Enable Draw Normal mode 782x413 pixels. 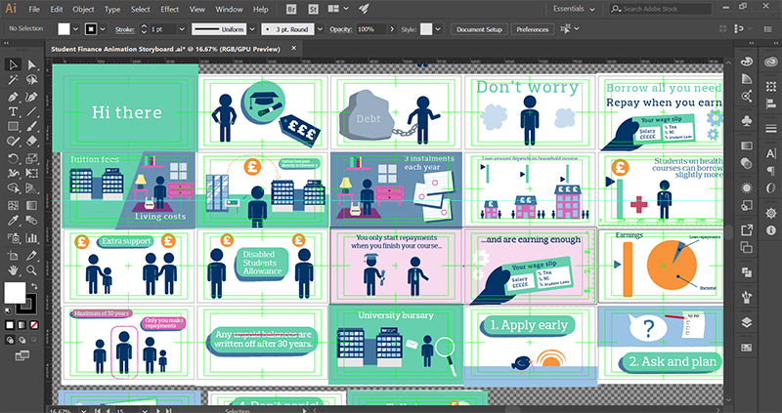pyautogui.click(x=10, y=340)
